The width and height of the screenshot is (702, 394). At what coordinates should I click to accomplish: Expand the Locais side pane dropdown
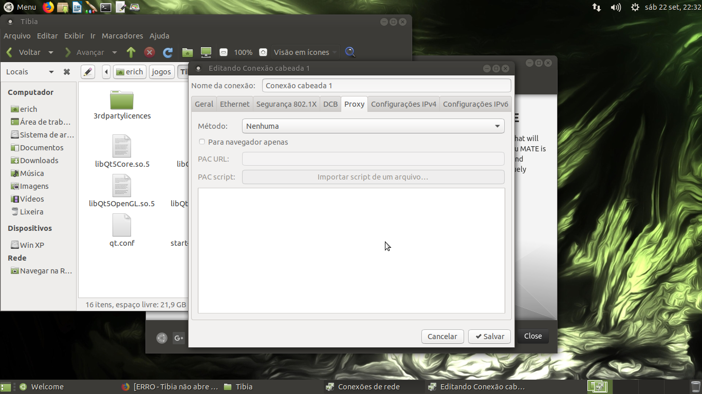pos(30,72)
